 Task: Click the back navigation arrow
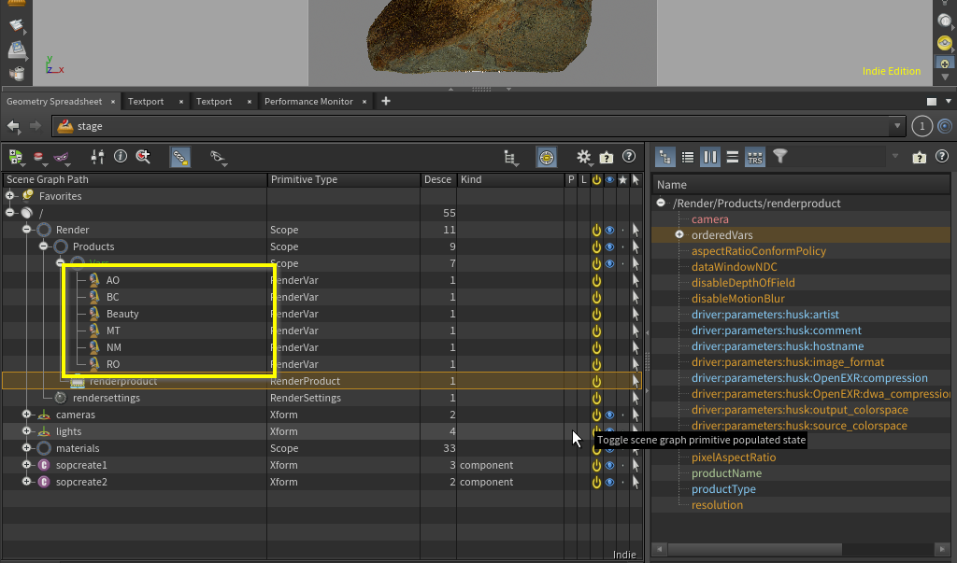pyautogui.click(x=13, y=126)
